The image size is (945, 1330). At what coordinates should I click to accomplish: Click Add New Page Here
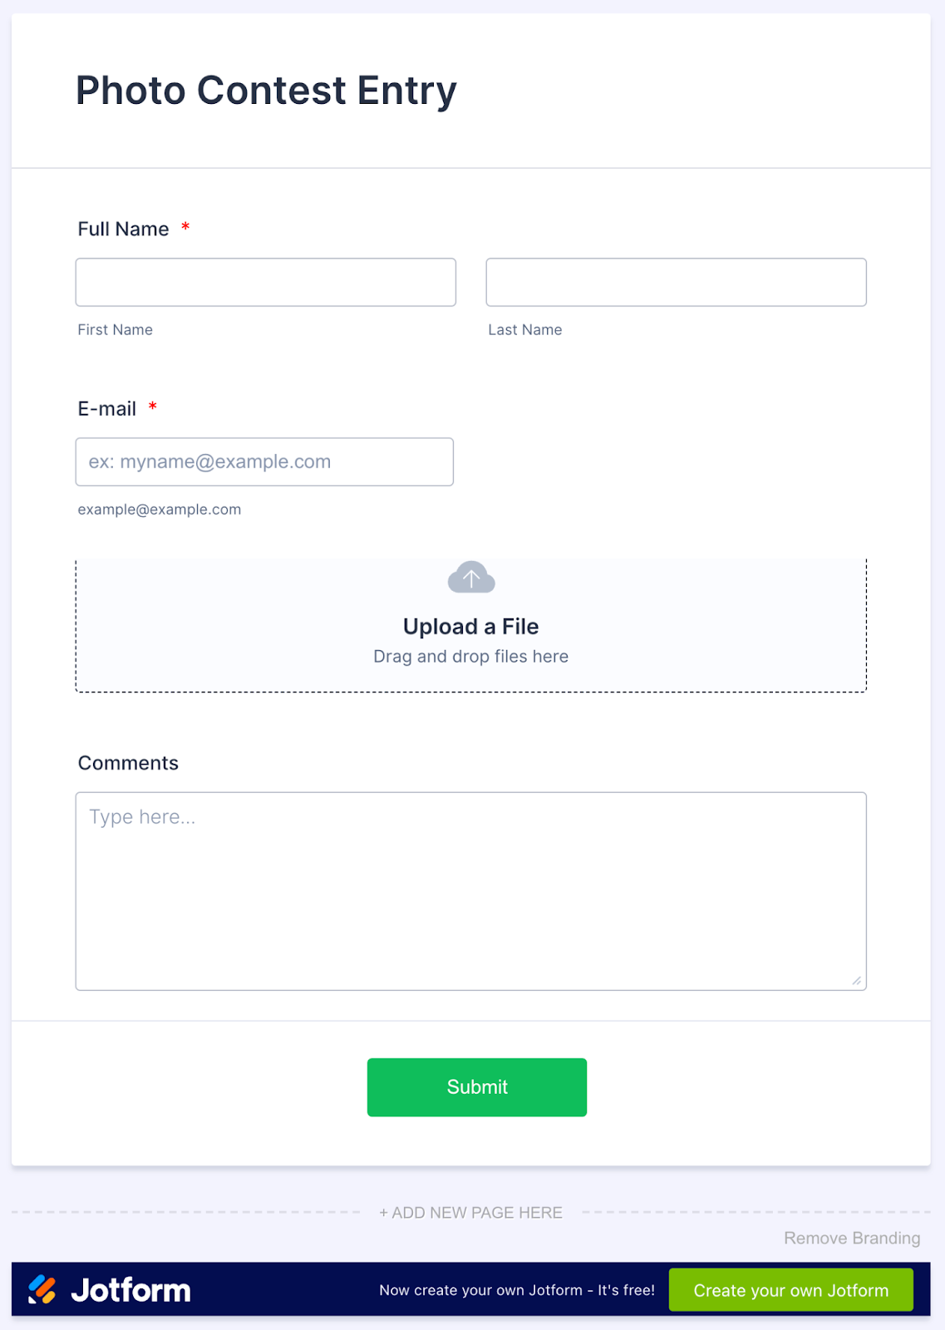(x=470, y=1213)
